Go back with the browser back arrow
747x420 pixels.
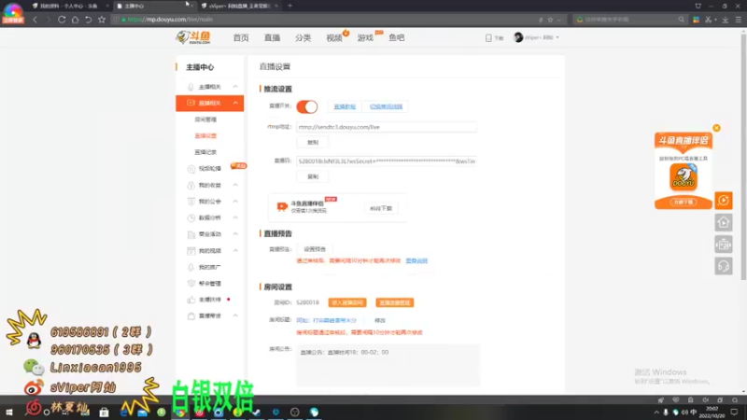tap(35, 20)
